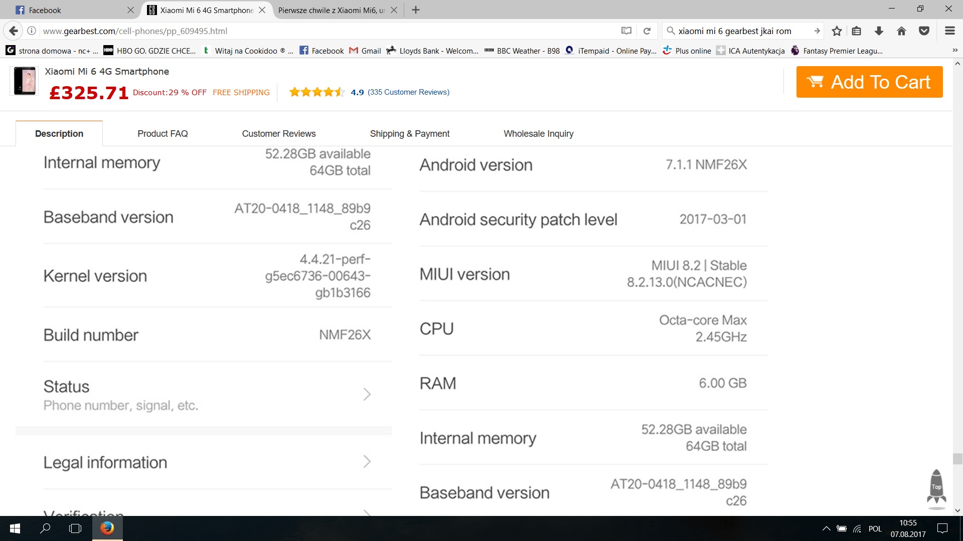
Task: Show more bookmarks overflow chevron
Action: 955,51
